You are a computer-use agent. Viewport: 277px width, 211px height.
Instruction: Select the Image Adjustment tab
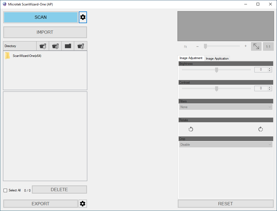(x=191, y=58)
